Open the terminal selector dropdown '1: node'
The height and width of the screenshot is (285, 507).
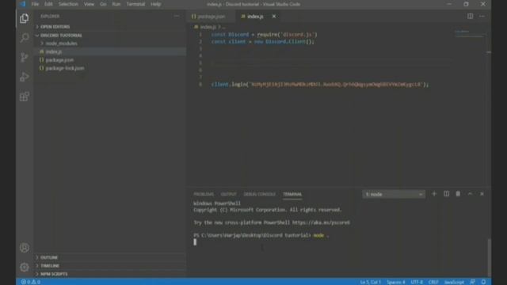click(394, 194)
